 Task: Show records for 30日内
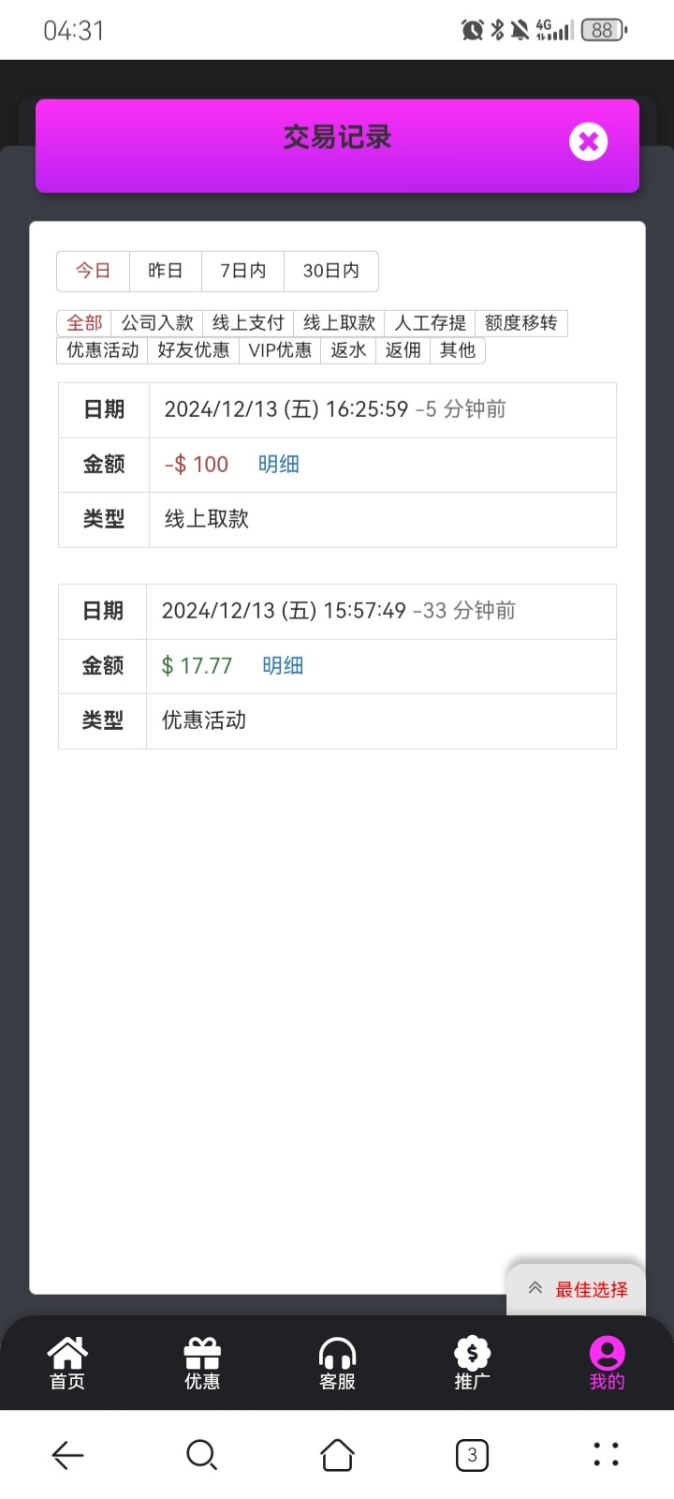point(331,271)
